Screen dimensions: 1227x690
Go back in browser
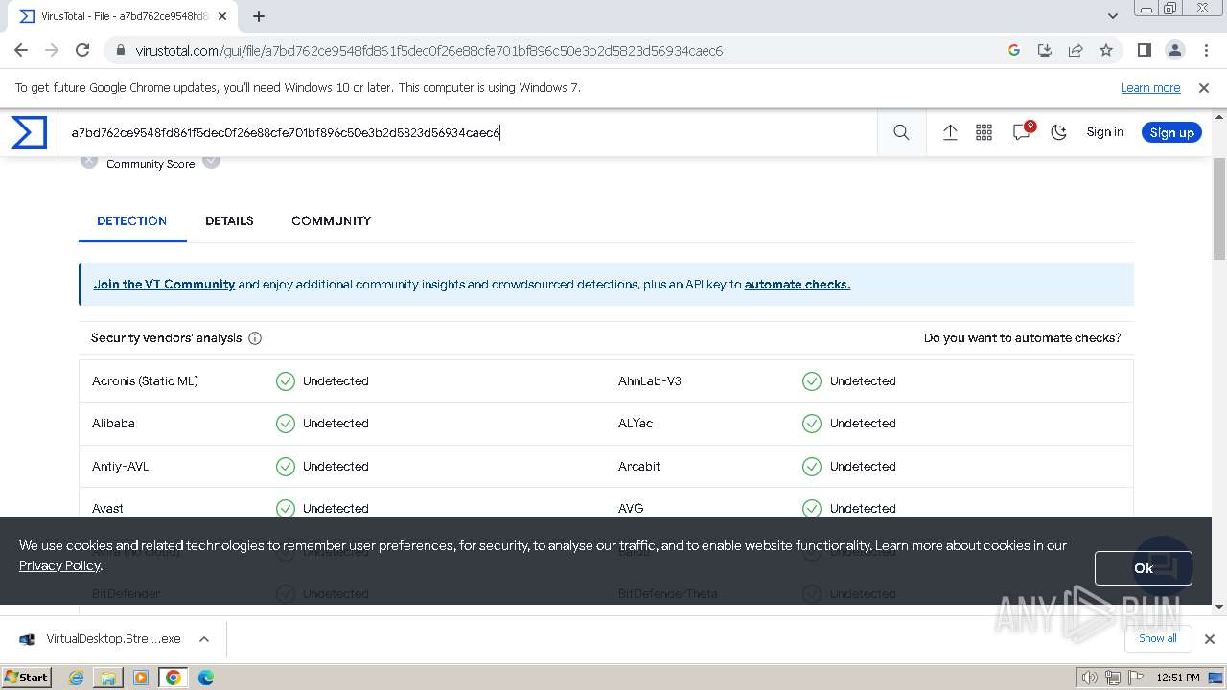[x=21, y=50]
